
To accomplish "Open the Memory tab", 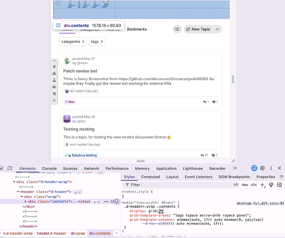I will coord(142,168).
